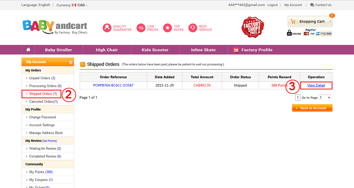Click the Low Prices percent icon

[141, 28]
